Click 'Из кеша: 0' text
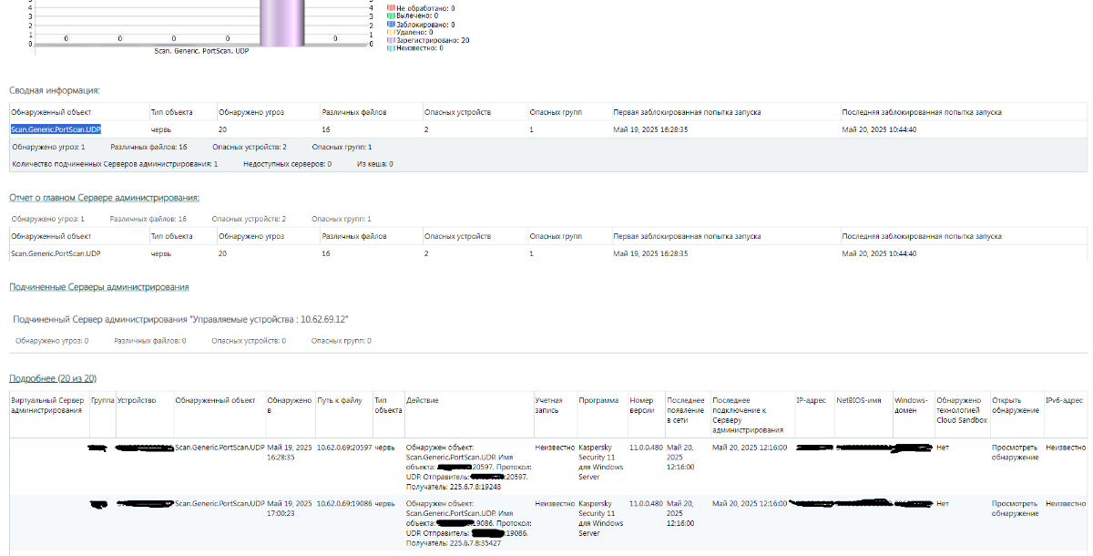This screenshot has width=1093, height=556. pos(375,164)
